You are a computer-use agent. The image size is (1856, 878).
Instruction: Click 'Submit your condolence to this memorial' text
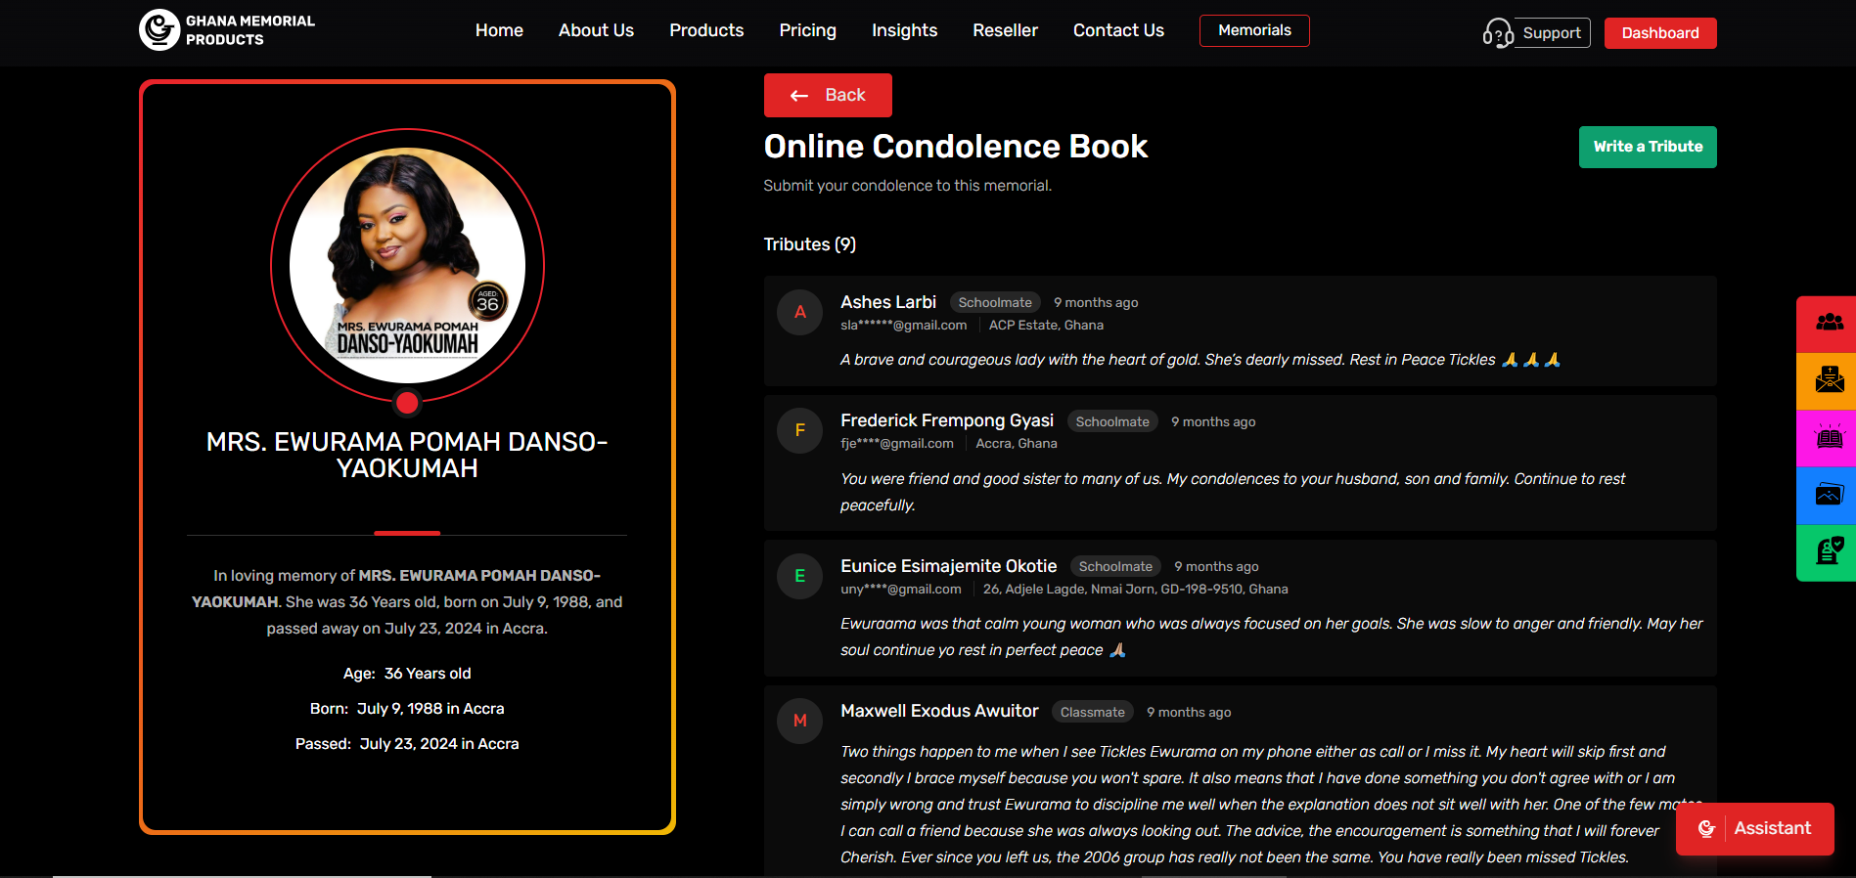point(907,186)
